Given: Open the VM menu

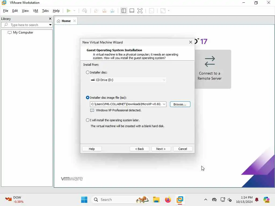Looking at the screenshot, I should [x=35, y=11].
